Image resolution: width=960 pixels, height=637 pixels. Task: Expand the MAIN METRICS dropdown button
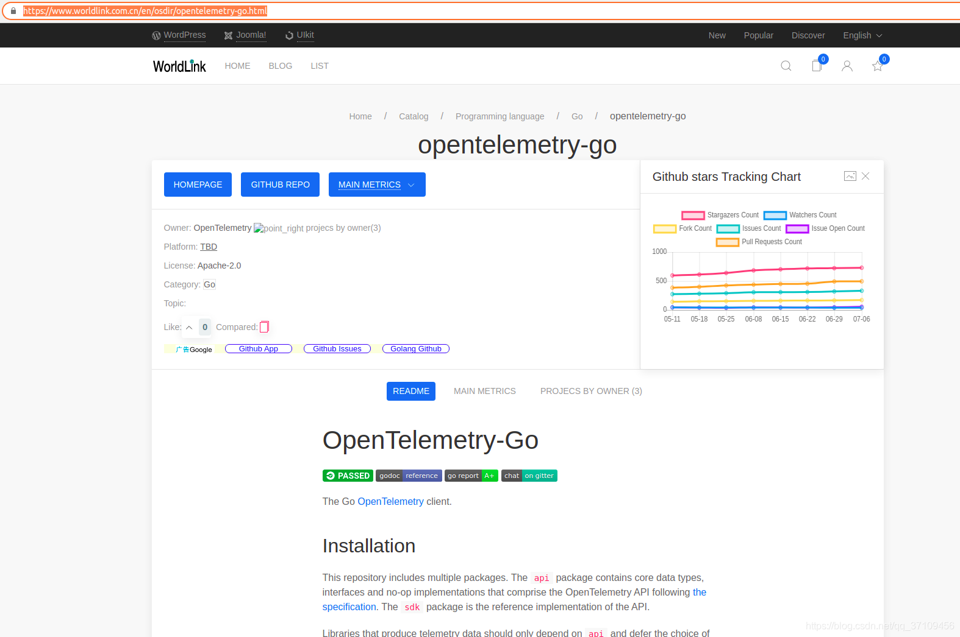[x=377, y=185]
